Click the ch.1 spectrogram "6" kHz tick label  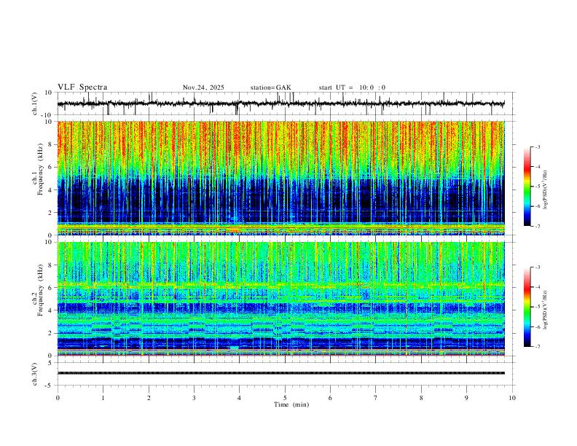pos(50,167)
